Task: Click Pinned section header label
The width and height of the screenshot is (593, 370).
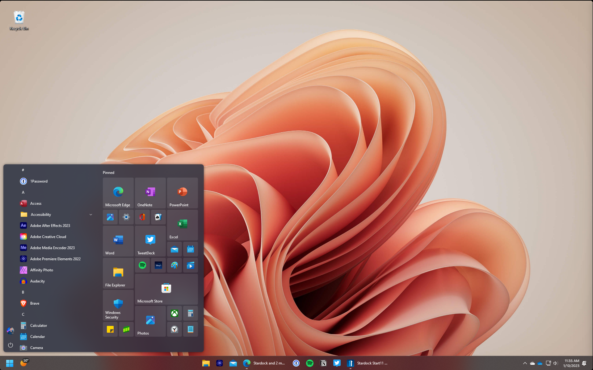Action: tap(108, 172)
